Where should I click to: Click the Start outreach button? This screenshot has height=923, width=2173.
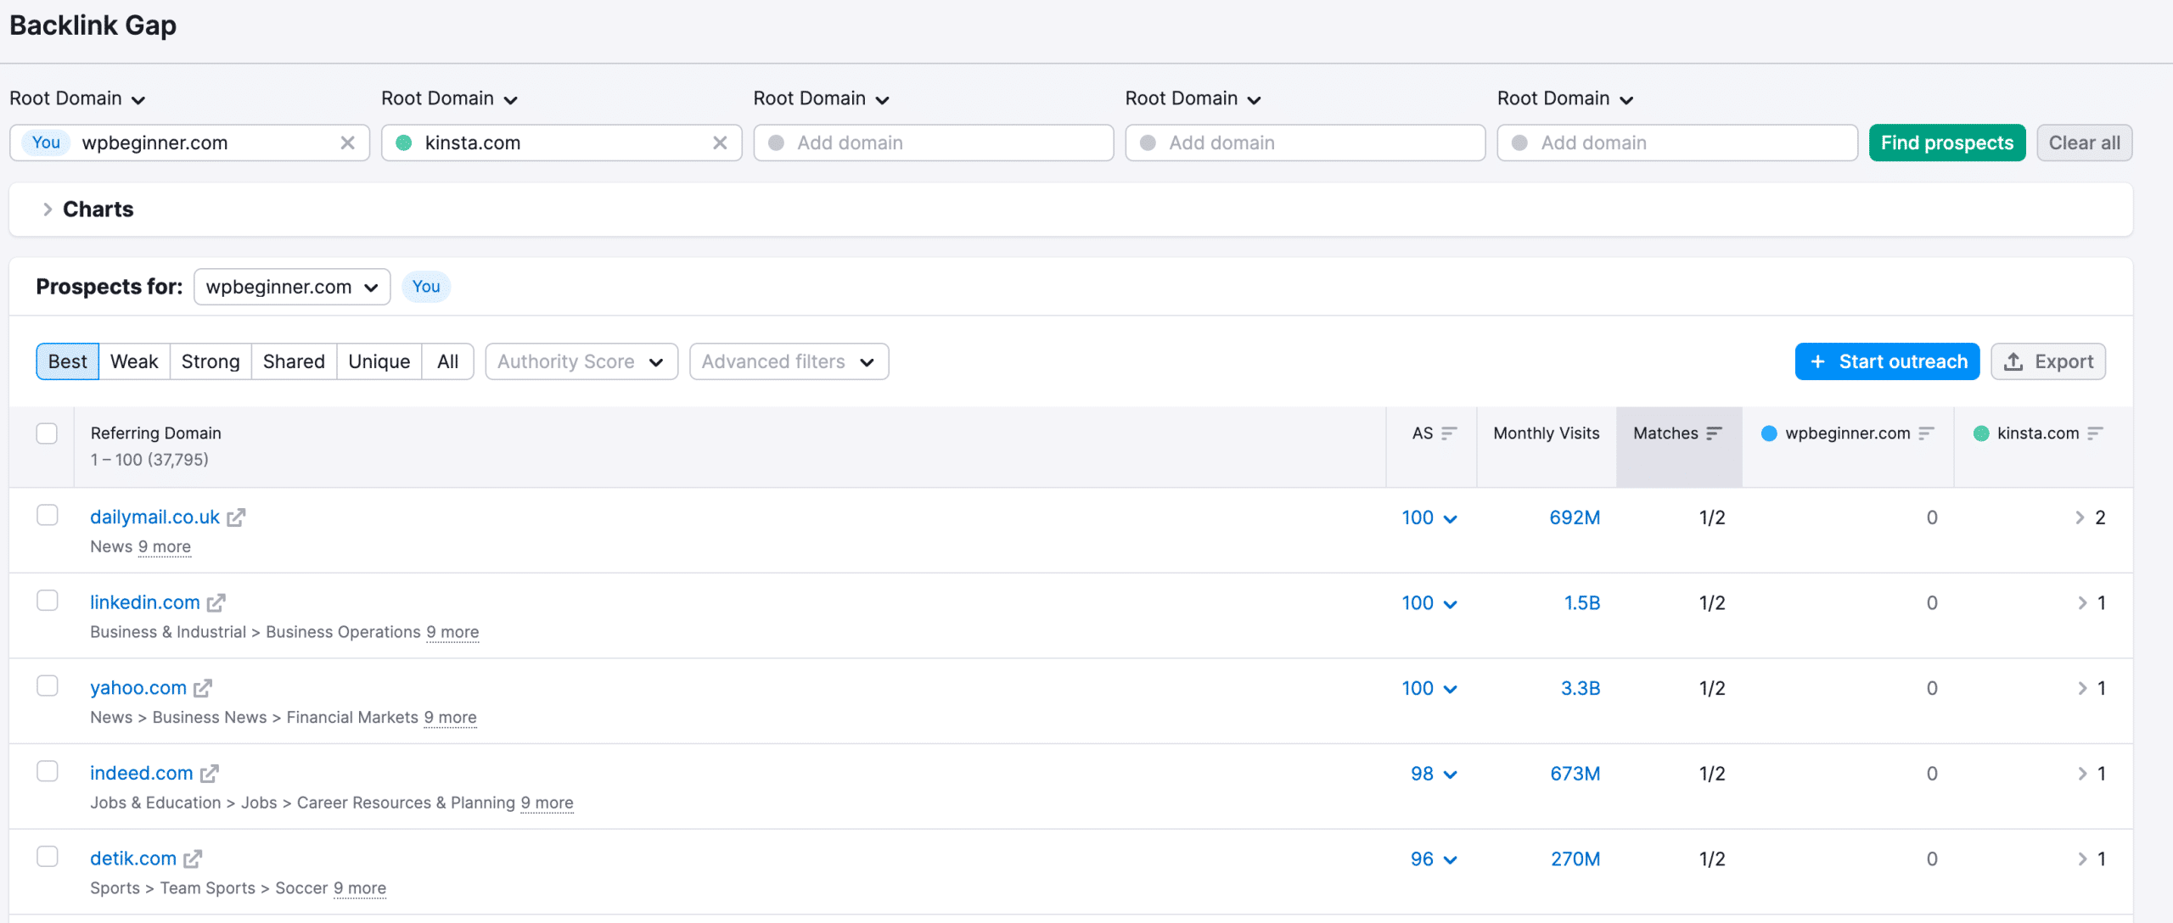1888,361
